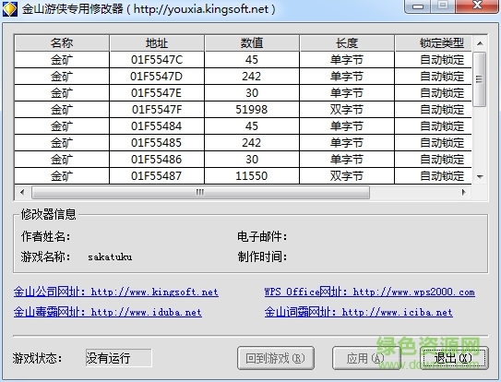Viewport: 501px width, 382px height.
Task: Open the WPS Office wps2000.com link
Action: tap(370, 292)
